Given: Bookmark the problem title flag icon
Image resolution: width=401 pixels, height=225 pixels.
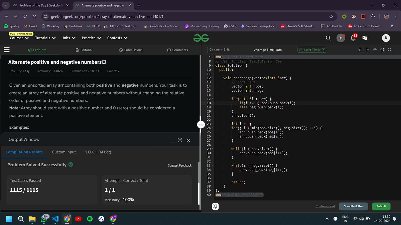Looking at the screenshot, I should click(104, 62).
